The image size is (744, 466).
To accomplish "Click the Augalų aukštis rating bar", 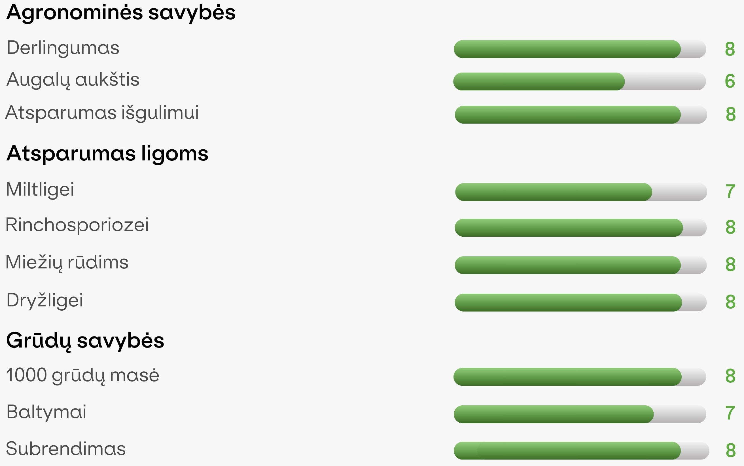I will pyautogui.click(x=580, y=81).
